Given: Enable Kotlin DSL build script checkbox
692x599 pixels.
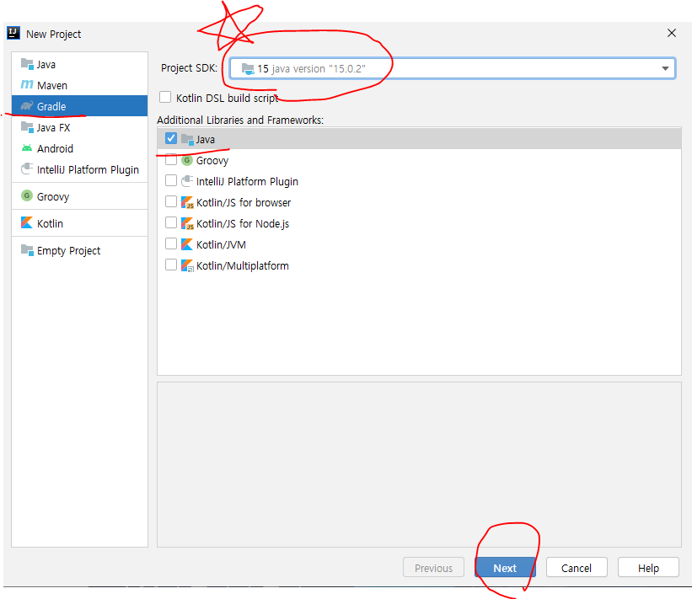Looking at the screenshot, I should [x=165, y=97].
